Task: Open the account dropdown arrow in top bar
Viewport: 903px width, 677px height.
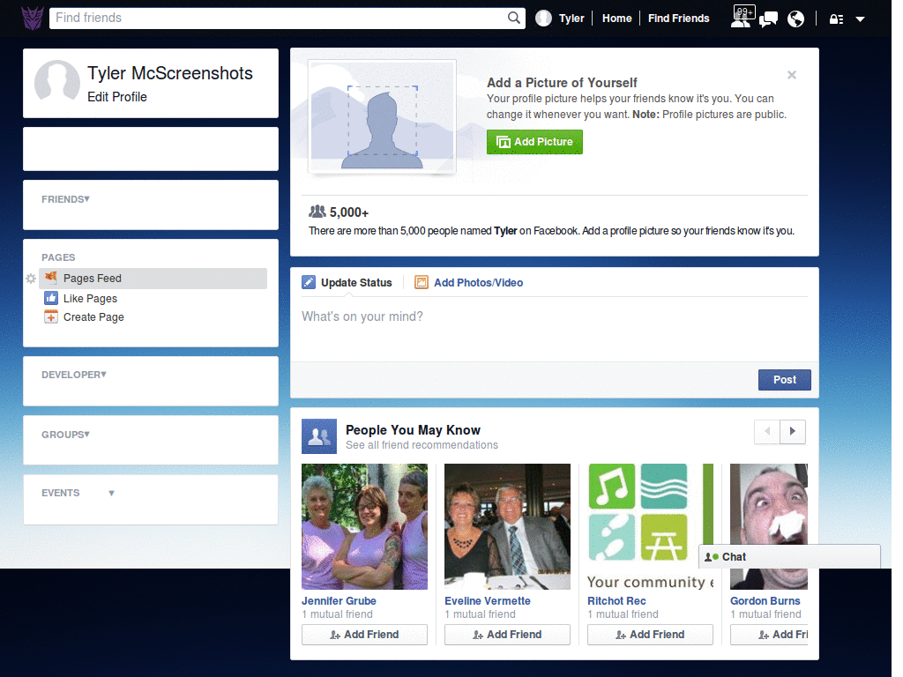Action: pyautogui.click(x=860, y=19)
